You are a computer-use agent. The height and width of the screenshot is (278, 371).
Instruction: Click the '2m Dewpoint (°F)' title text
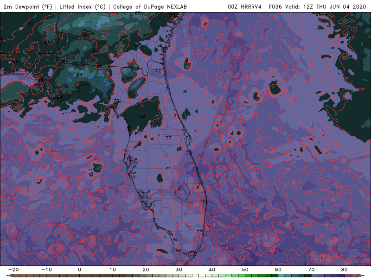click(28, 6)
